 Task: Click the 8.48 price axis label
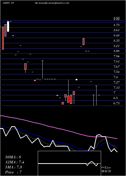pos(116,36)
